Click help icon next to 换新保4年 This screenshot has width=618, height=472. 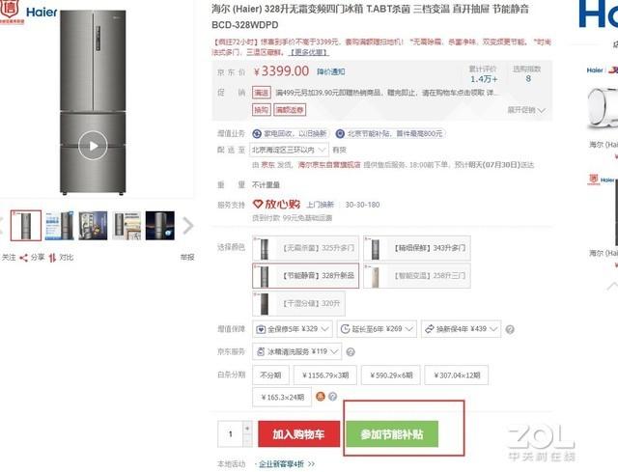click(x=510, y=329)
